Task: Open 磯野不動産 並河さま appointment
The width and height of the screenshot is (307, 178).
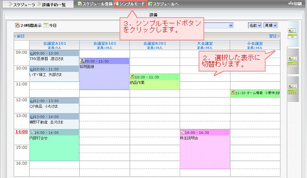Action: (47, 122)
